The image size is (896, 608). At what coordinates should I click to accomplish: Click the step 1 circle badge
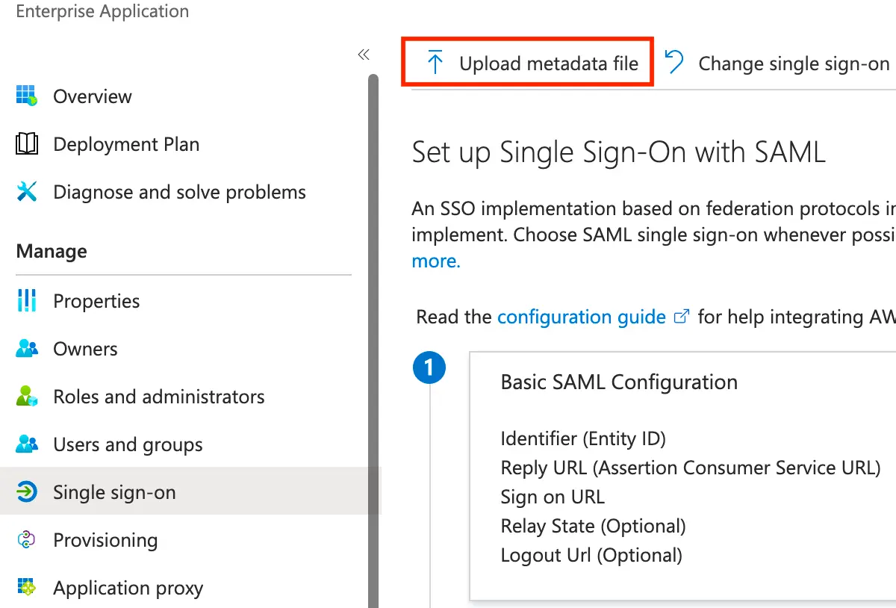pyautogui.click(x=429, y=367)
